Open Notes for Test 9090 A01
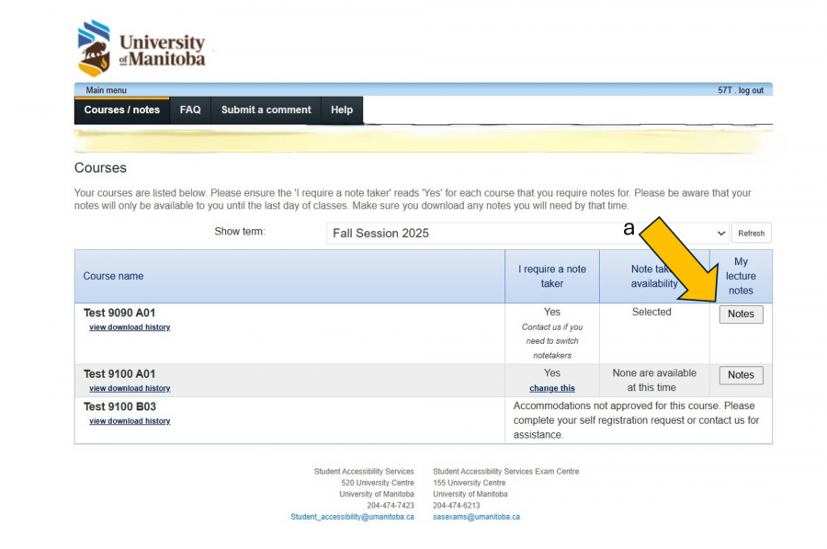827x549 pixels. pyautogui.click(x=741, y=314)
